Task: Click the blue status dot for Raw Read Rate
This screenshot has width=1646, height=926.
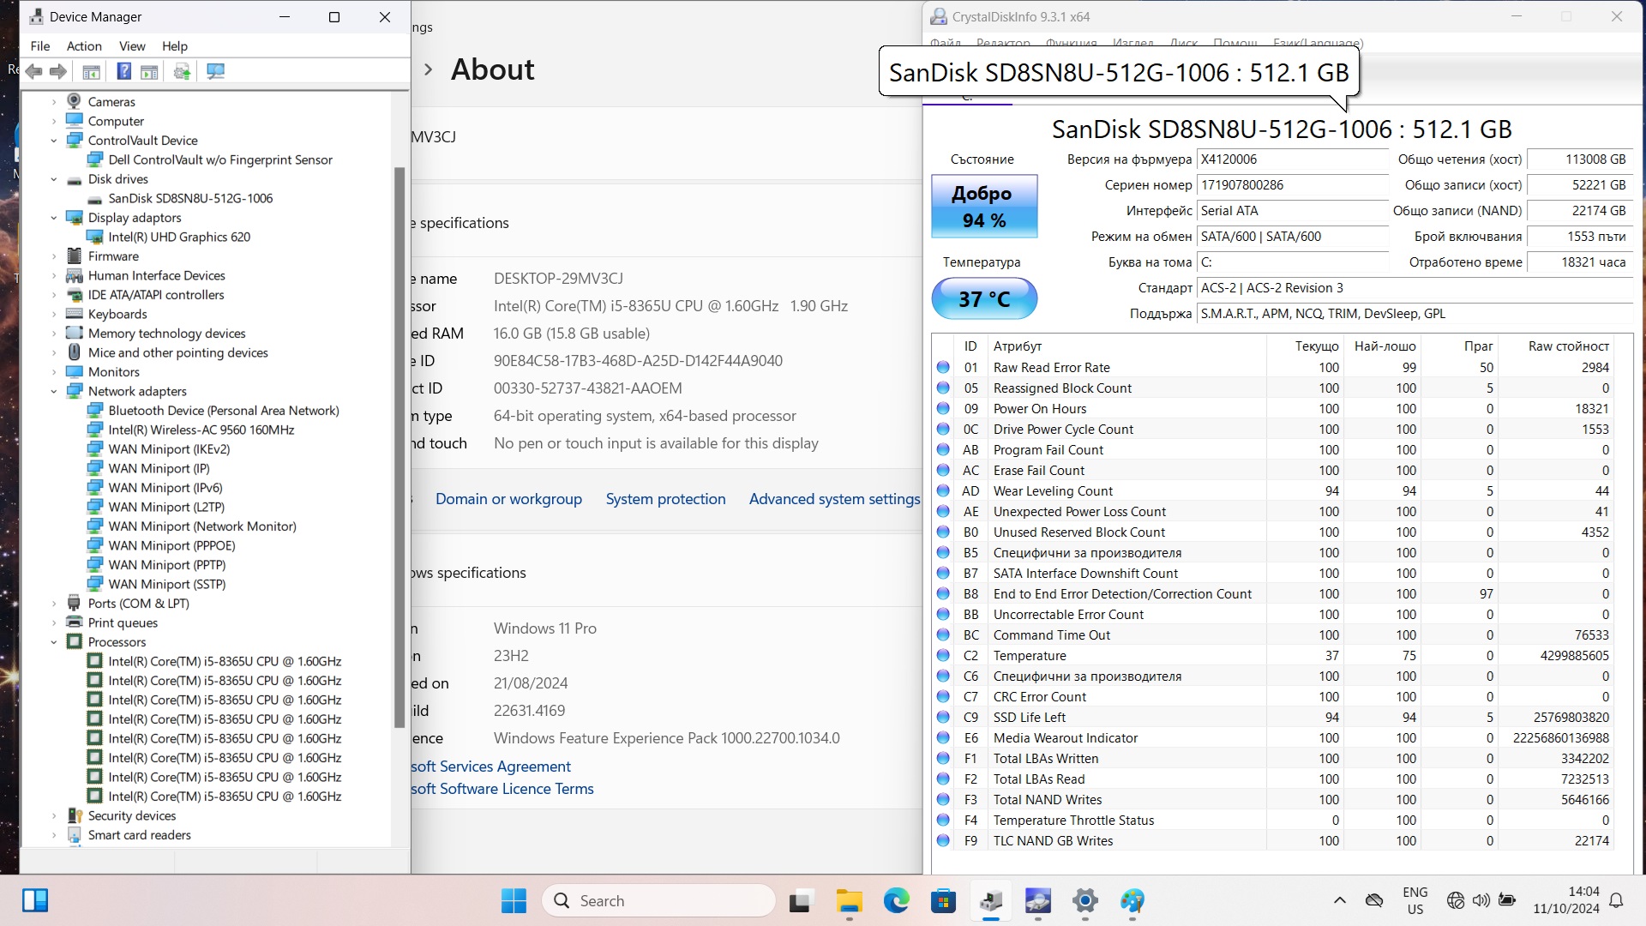Action: coord(943,367)
